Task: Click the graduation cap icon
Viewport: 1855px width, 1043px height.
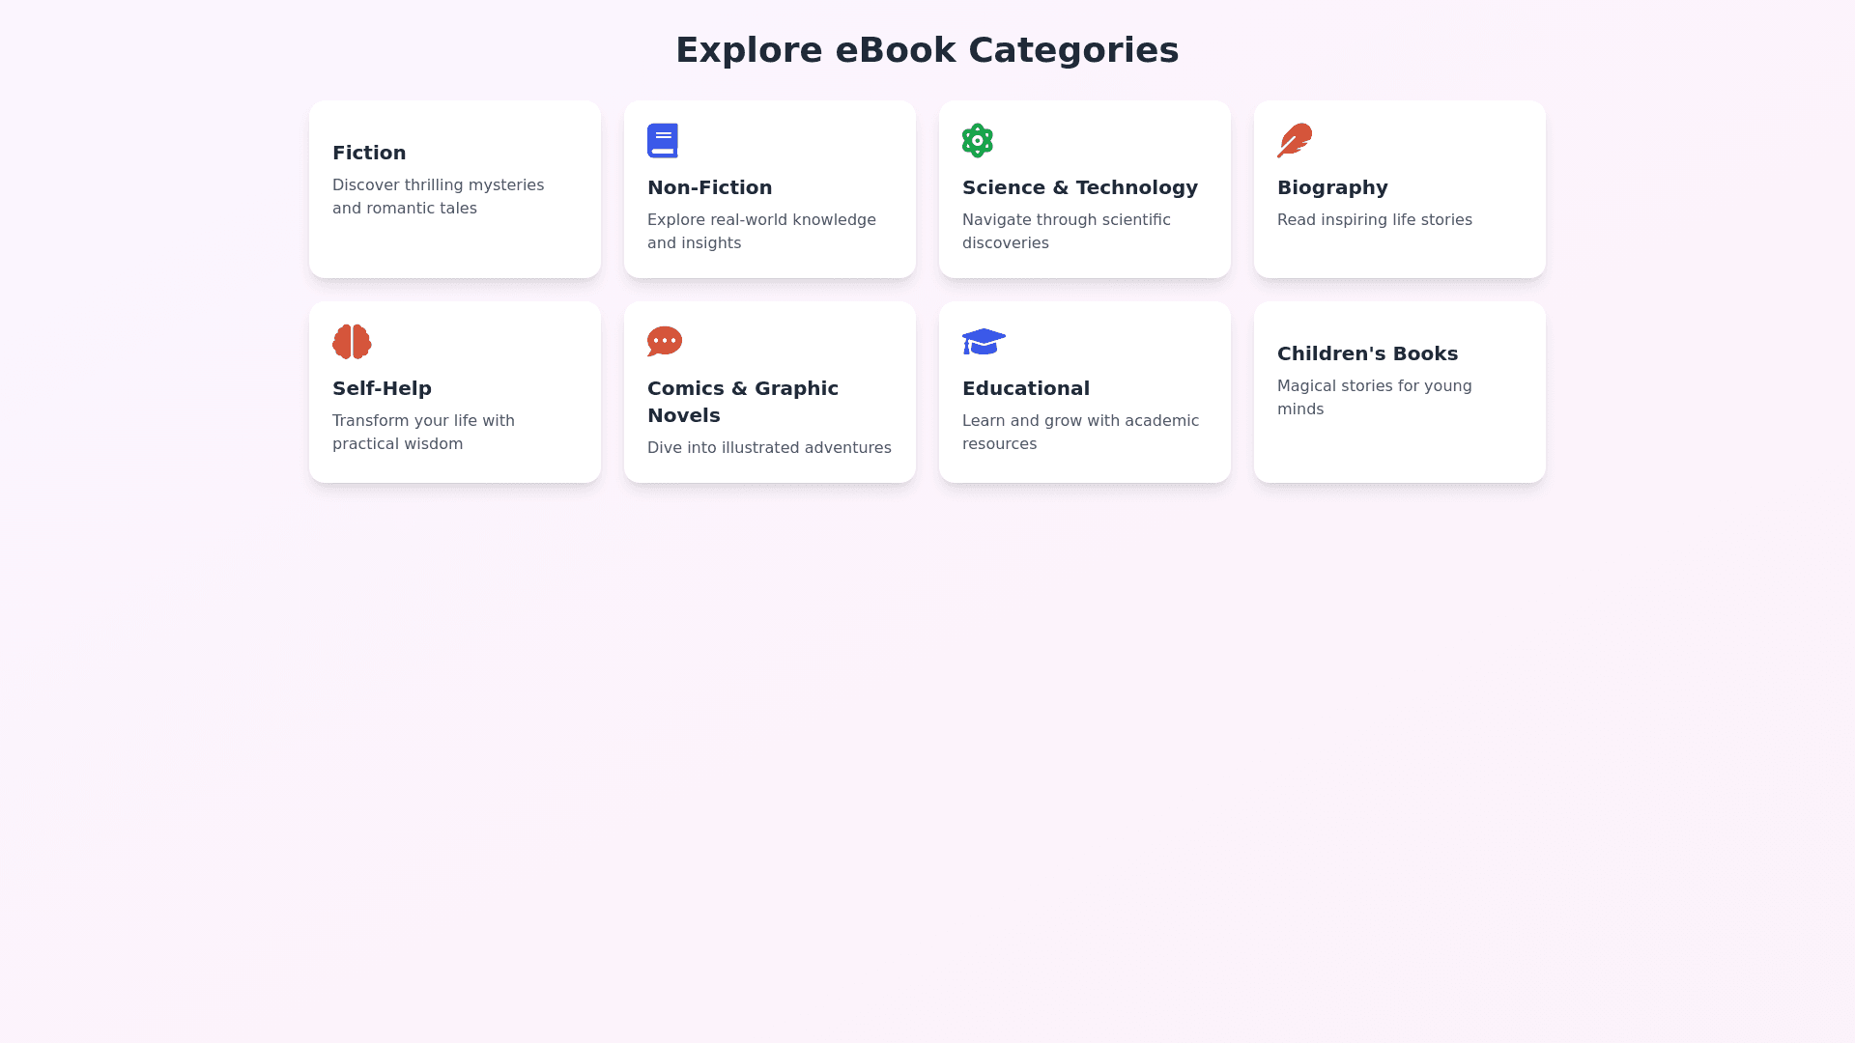Action: 984,342
